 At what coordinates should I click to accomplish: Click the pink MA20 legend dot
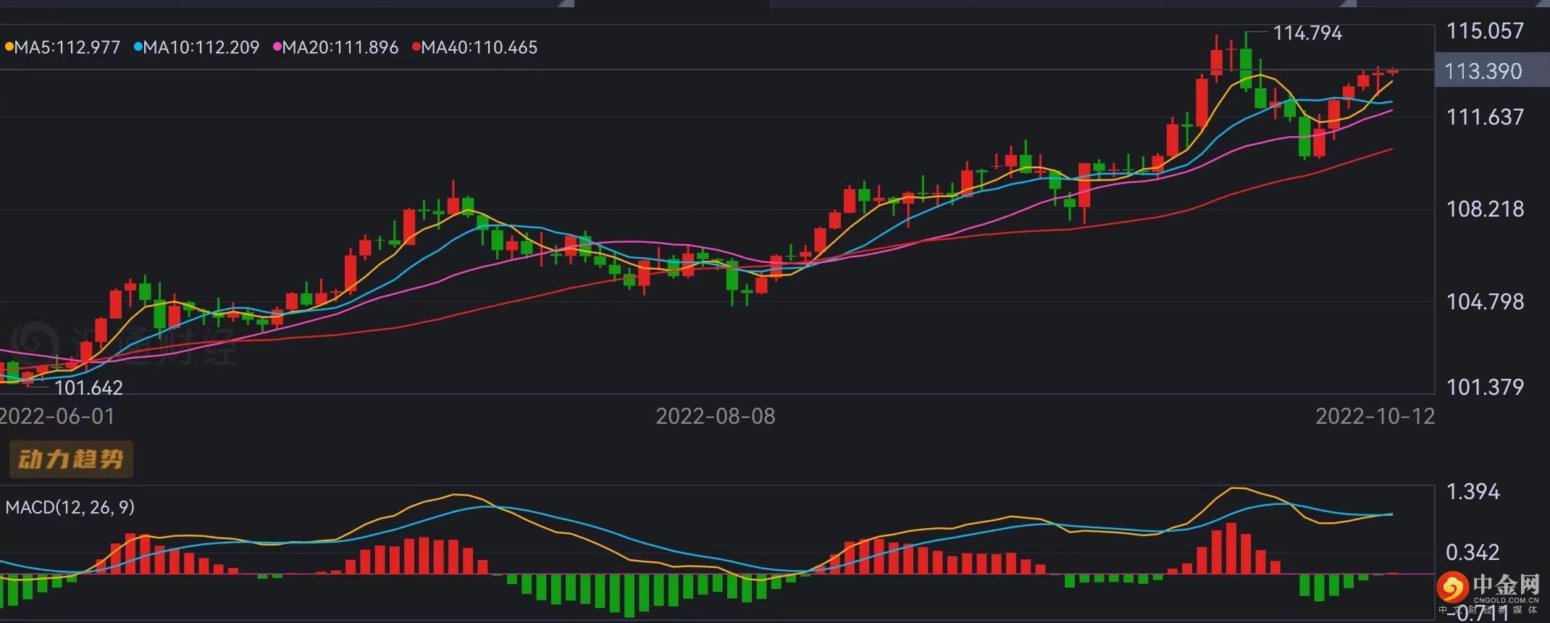277,48
